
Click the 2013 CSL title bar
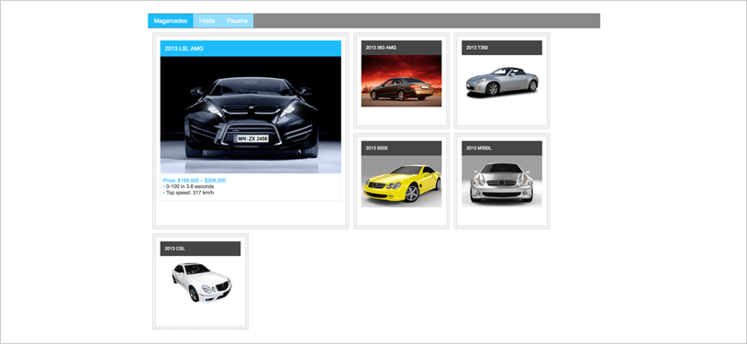point(200,249)
